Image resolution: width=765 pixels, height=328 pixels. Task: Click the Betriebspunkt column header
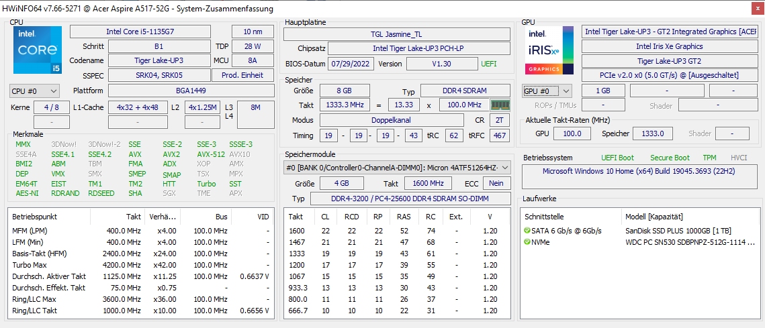click(x=34, y=217)
